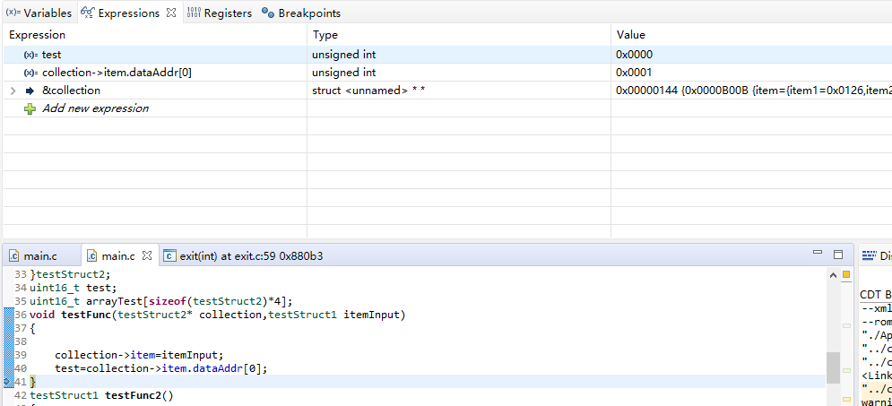The width and height of the screenshot is (892, 406).
Task: Click the Value column header
Action: 631,35
